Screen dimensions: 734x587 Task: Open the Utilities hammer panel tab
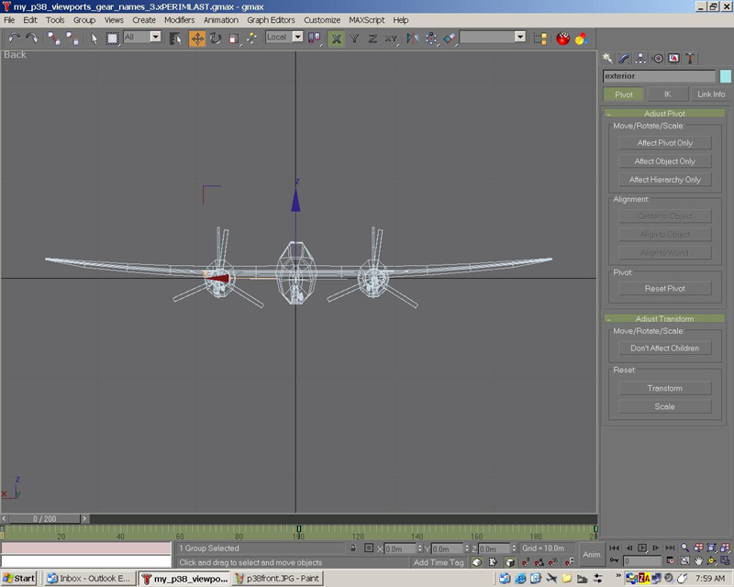tap(690, 58)
